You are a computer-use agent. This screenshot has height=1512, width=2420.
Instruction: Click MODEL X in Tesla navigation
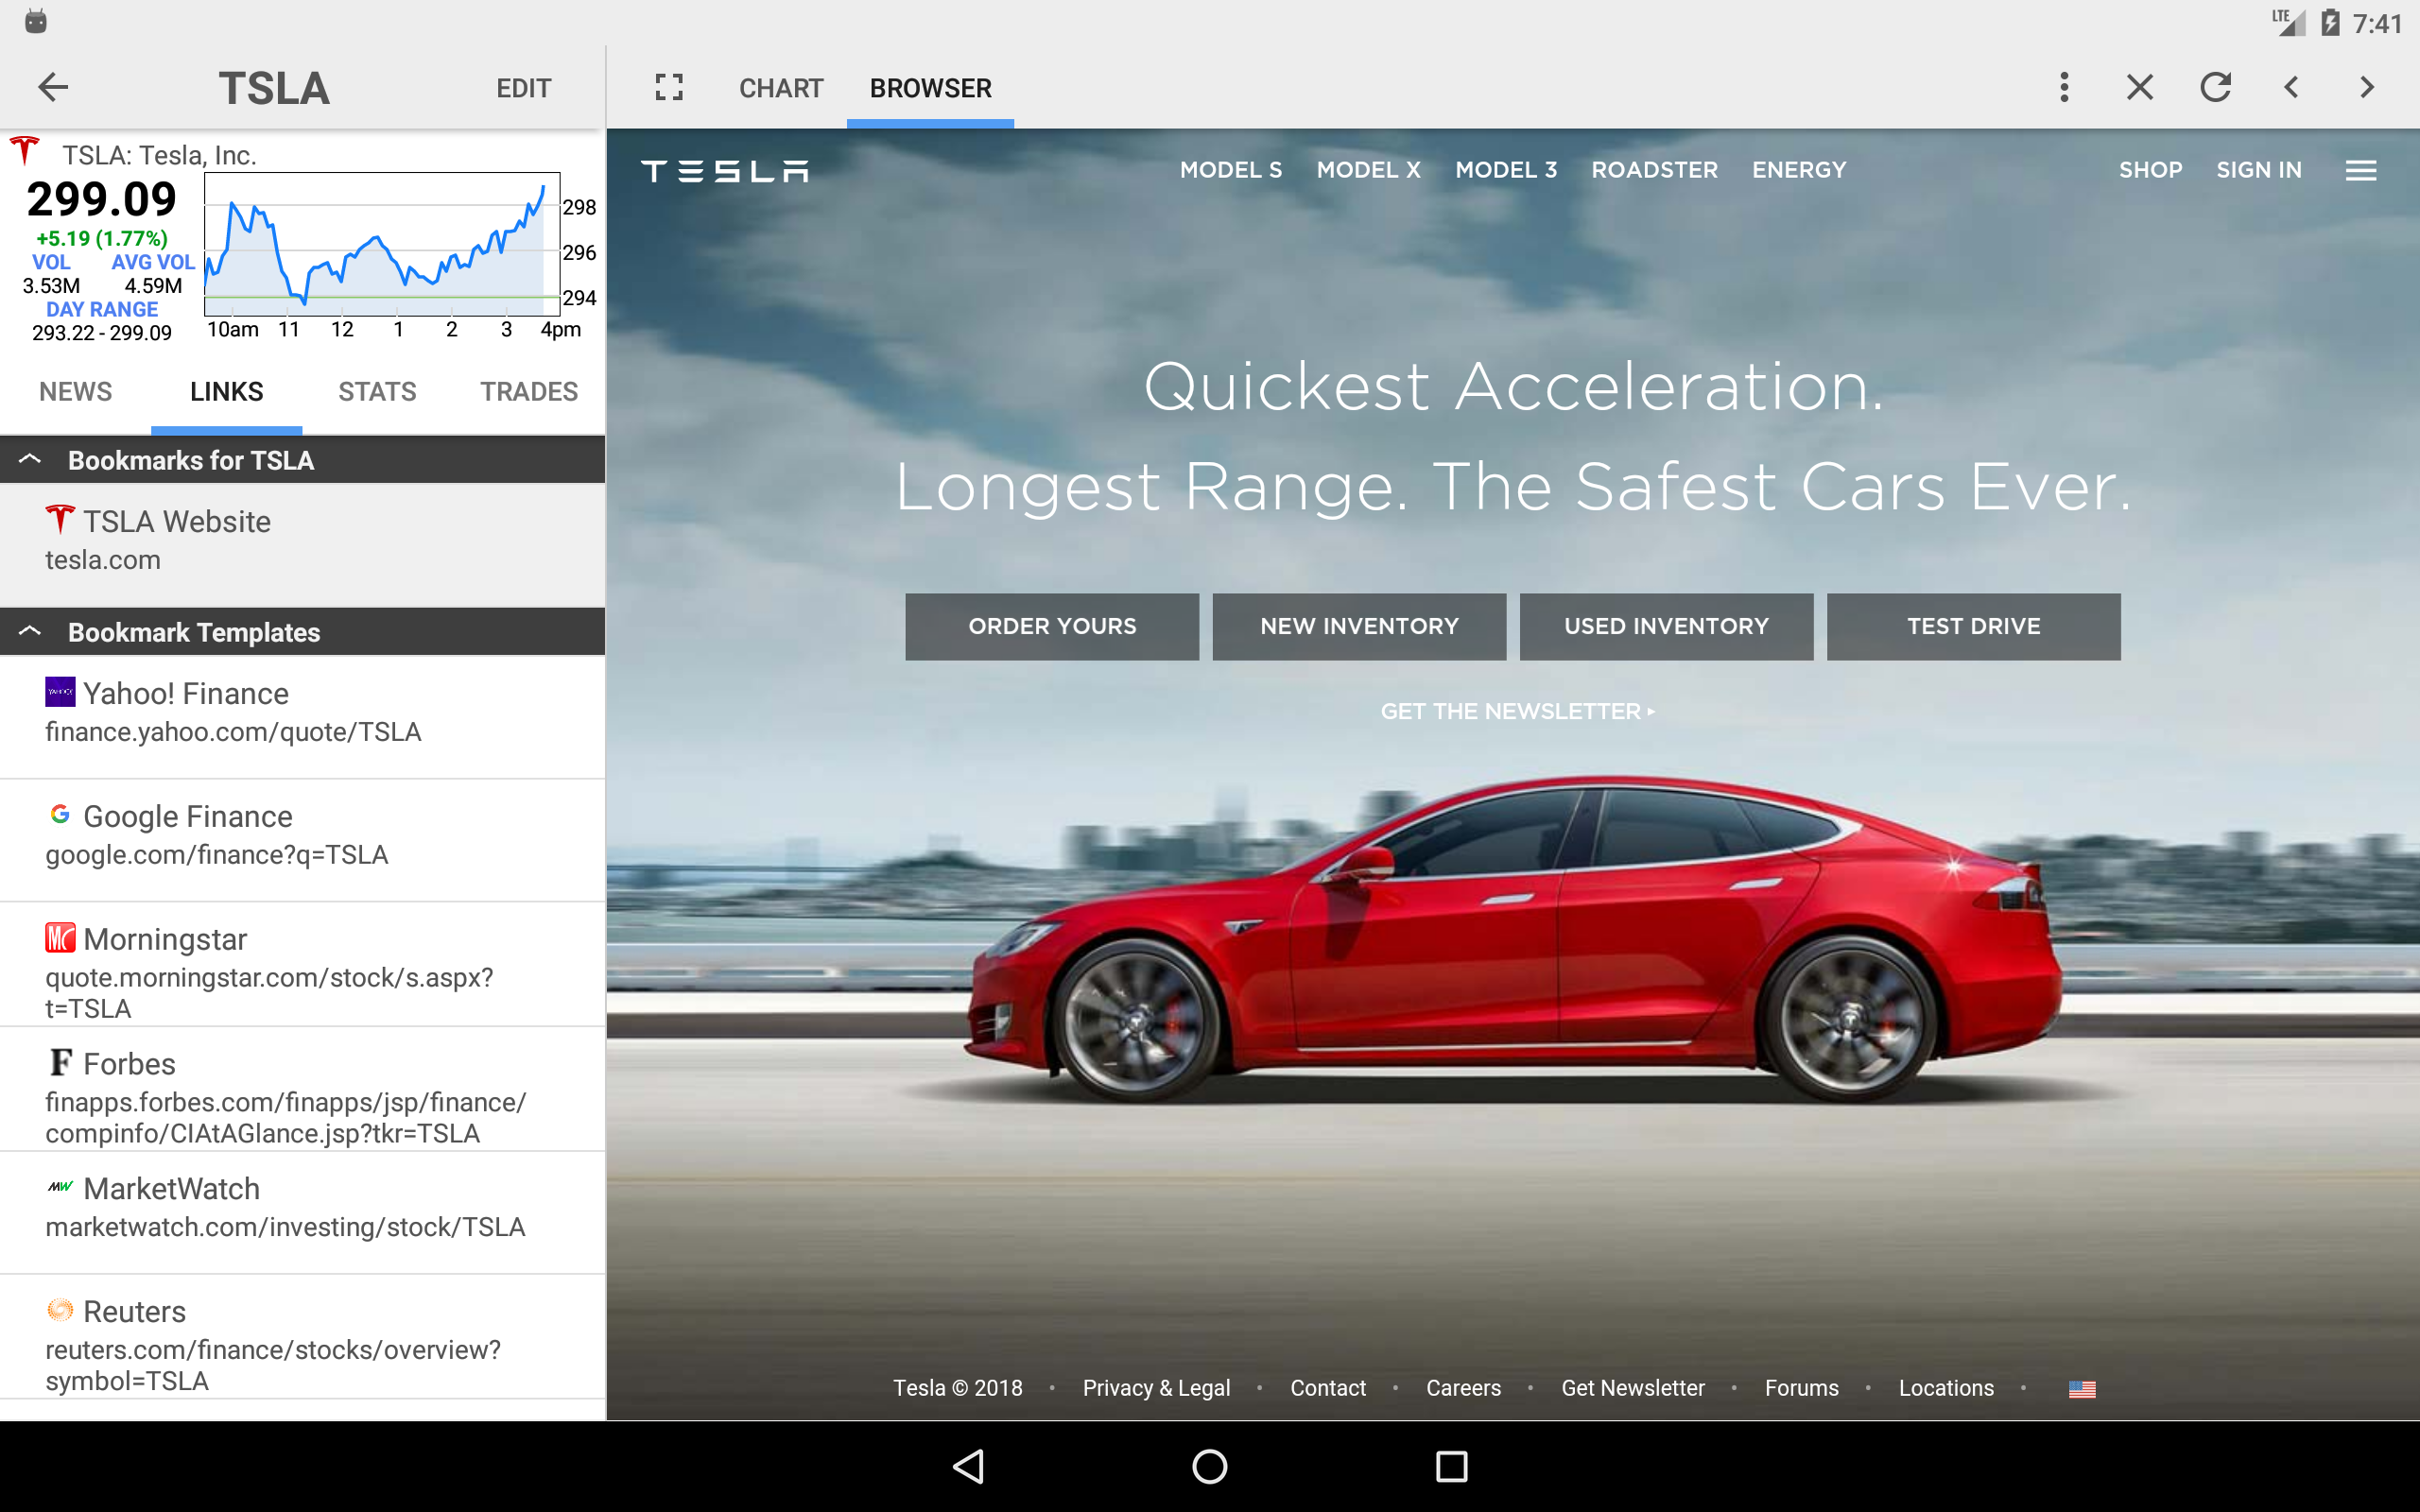click(x=1368, y=170)
